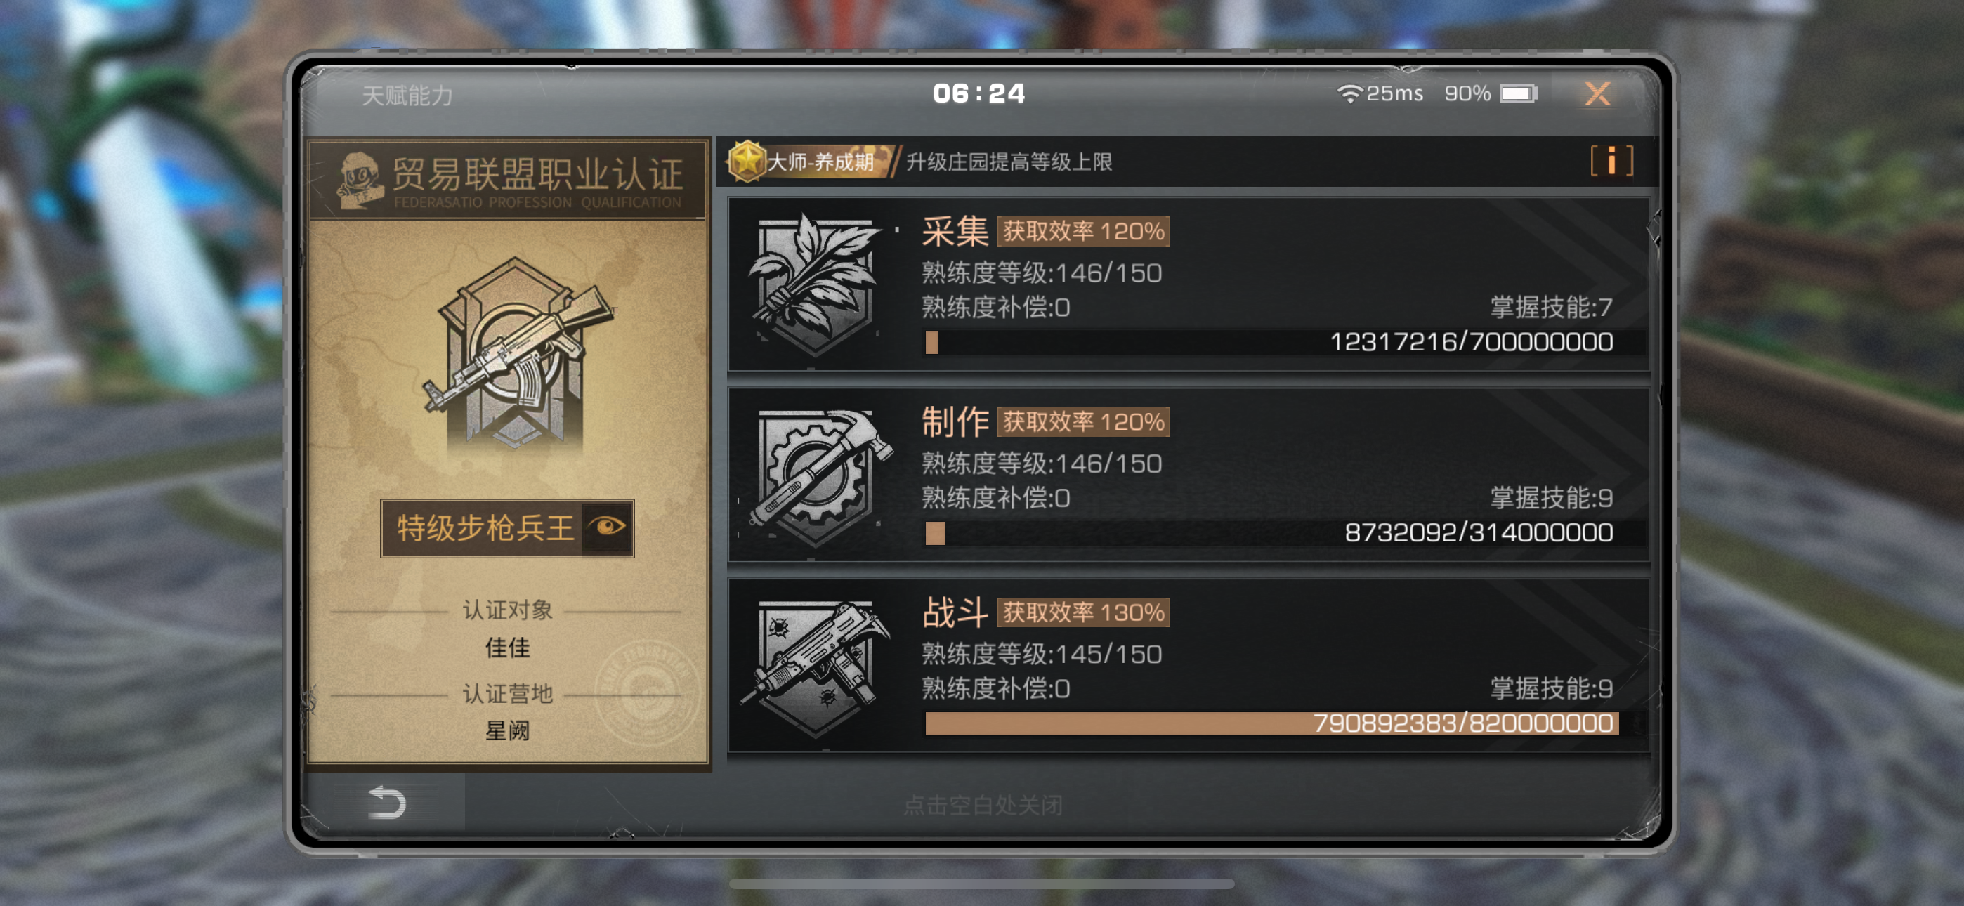The width and height of the screenshot is (1964, 906).
Task: Select the 制作 skill row title
Action: pos(955,421)
